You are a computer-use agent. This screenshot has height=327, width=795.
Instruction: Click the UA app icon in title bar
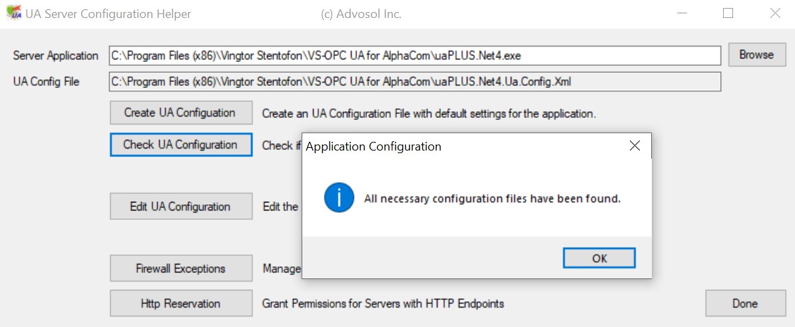click(13, 13)
